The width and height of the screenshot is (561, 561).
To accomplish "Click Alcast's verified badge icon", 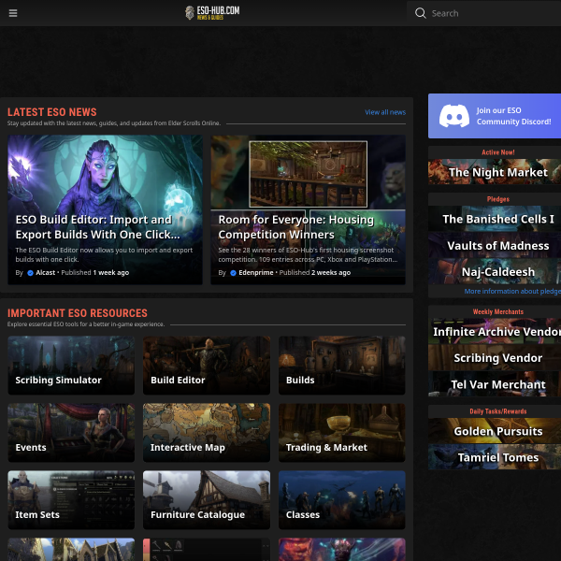I will tap(31, 273).
